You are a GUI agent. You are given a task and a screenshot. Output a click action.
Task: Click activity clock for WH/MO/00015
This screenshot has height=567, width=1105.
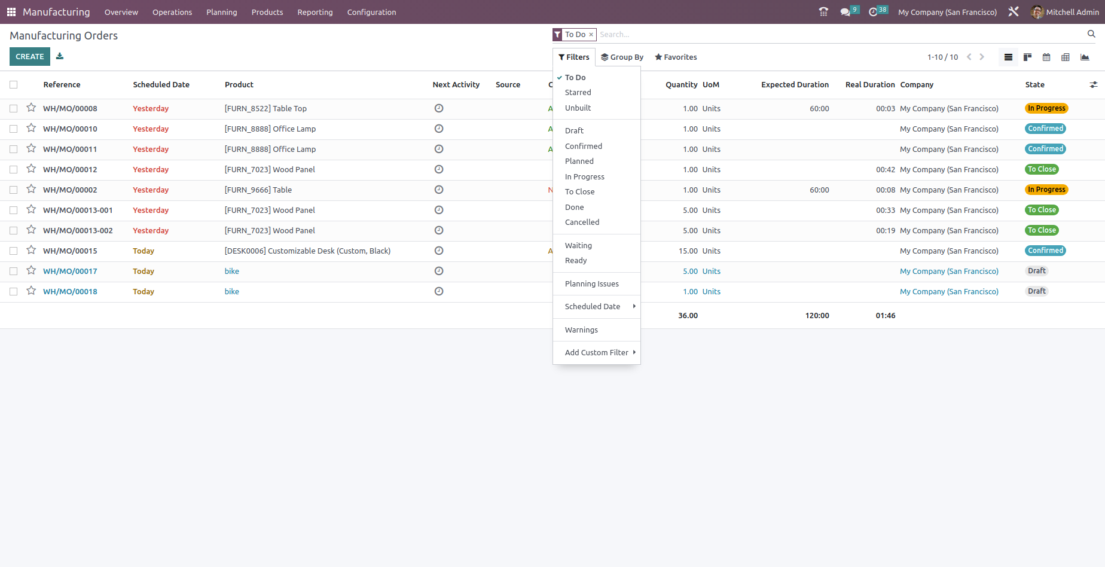click(x=439, y=251)
